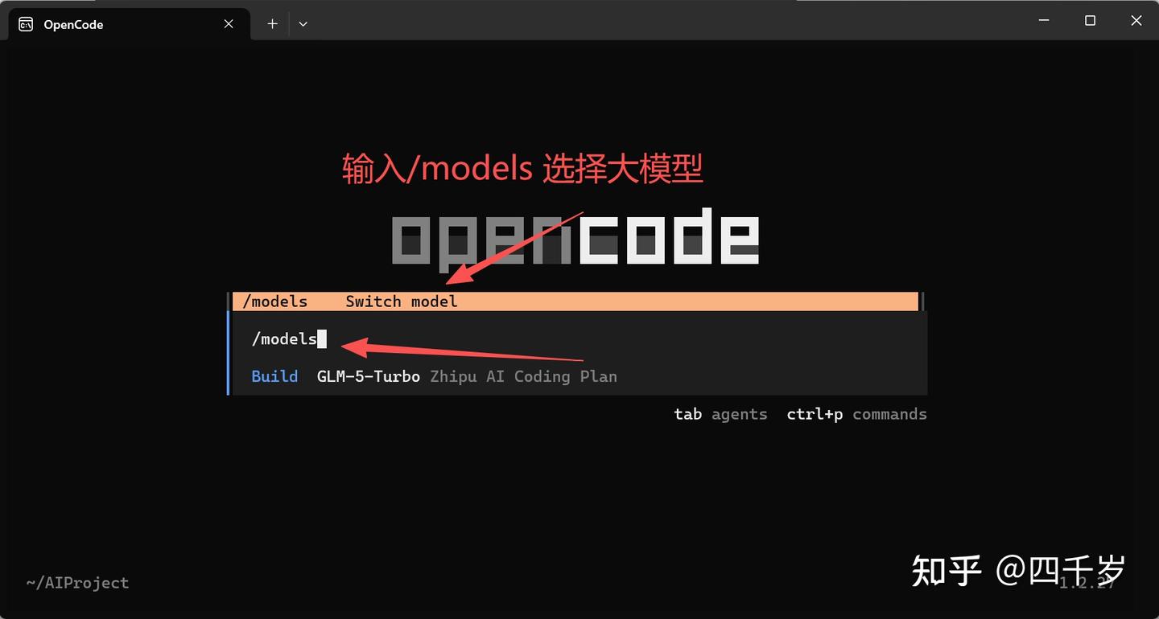Click the ctrl+p commands hint
This screenshot has width=1159, height=619.
856,414
